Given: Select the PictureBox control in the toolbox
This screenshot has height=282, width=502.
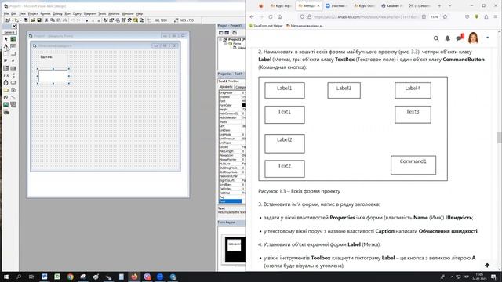Looking at the screenshot, I should coord(13,39).
